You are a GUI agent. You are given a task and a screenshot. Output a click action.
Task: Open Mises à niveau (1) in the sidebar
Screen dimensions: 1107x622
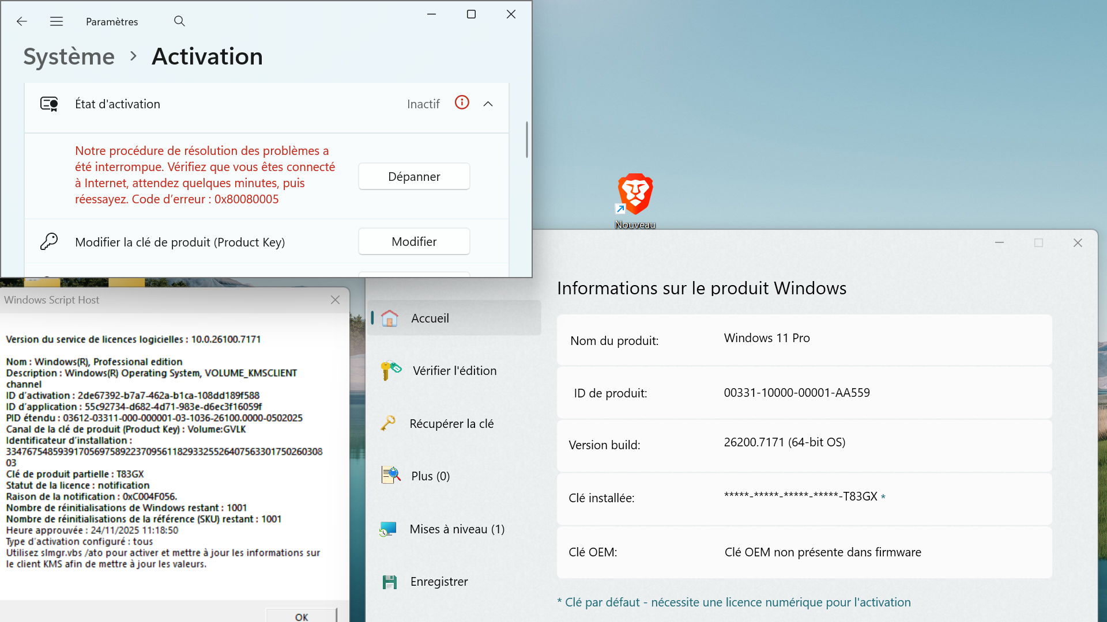[x=457, y=529]
